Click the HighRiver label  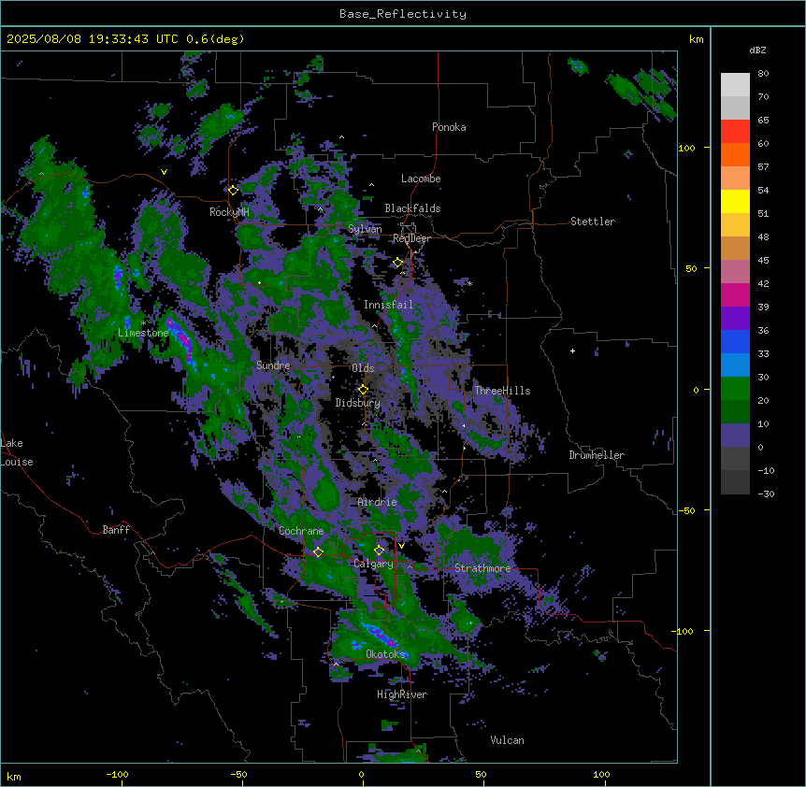[x=402, y=694]
